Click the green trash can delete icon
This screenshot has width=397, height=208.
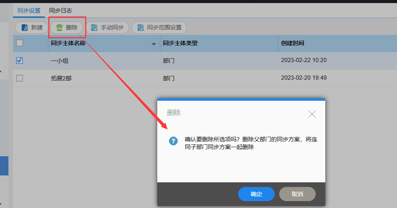tap(59, 28)
